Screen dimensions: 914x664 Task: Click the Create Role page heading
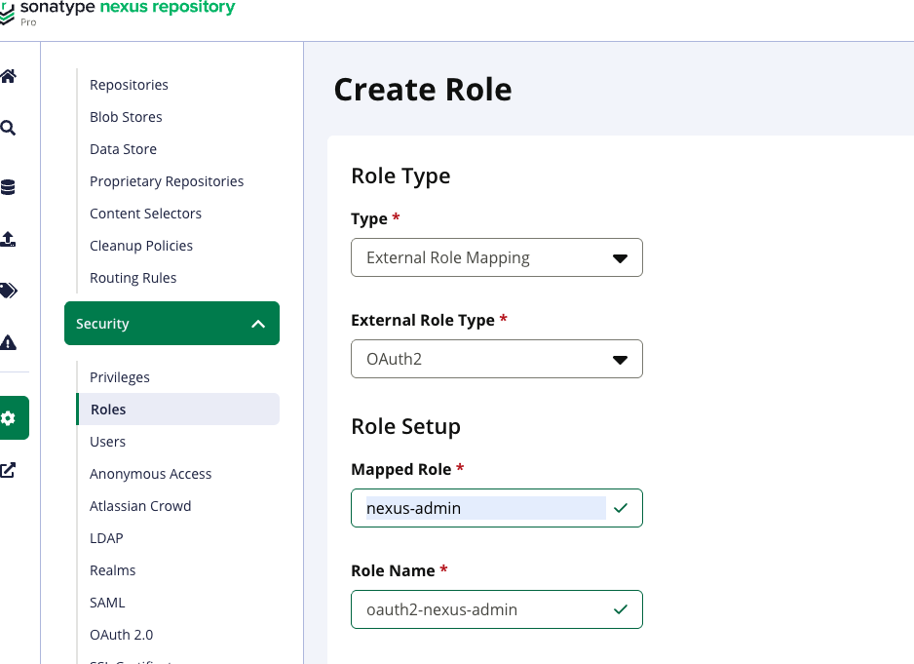(x=423, y=90)
